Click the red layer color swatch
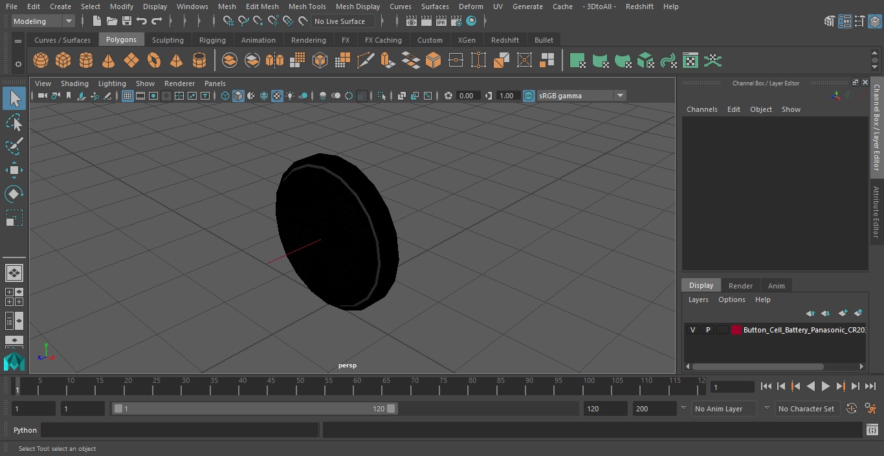 pos(736,330)
